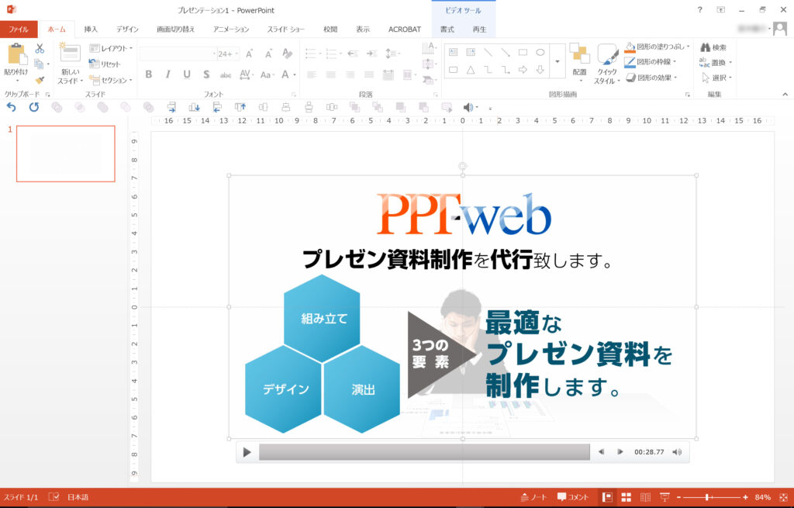Select the text box shape icon
Image resolution: width=794 pixels, height=508 pixels.
453,52
